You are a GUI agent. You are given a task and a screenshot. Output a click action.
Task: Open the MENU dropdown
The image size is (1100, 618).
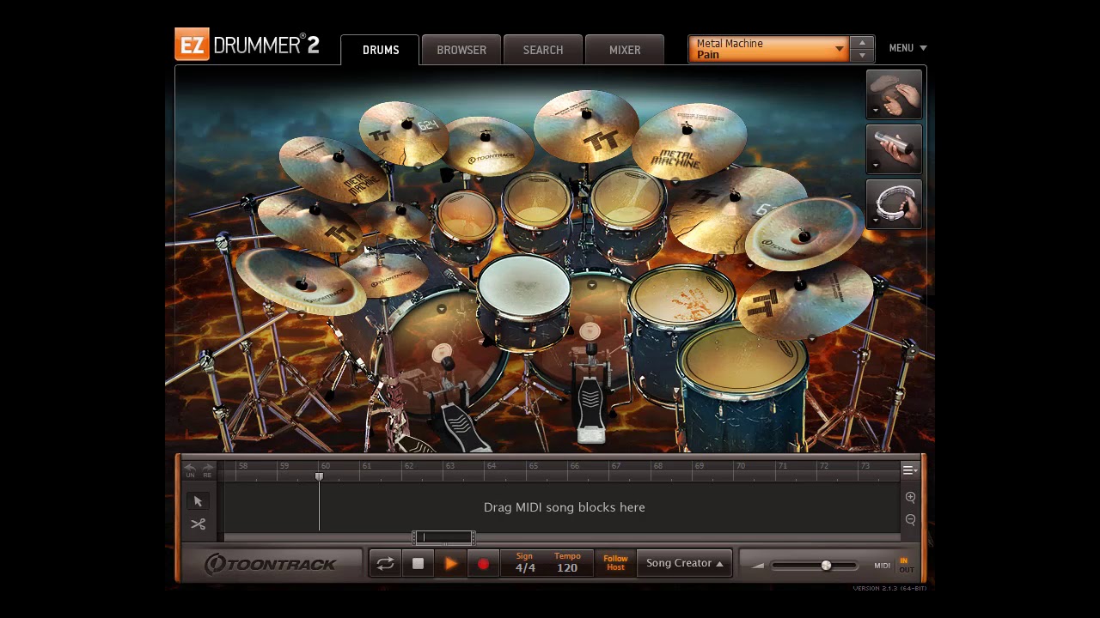[x=907, y=48]
